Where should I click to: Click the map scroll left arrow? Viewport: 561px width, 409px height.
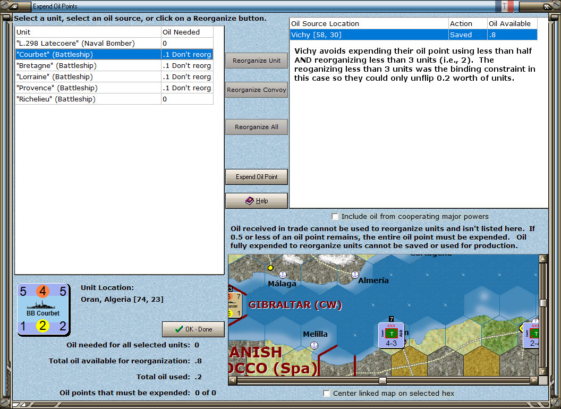click(233, 380)
